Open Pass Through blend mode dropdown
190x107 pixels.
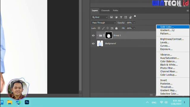coord(104,23)
